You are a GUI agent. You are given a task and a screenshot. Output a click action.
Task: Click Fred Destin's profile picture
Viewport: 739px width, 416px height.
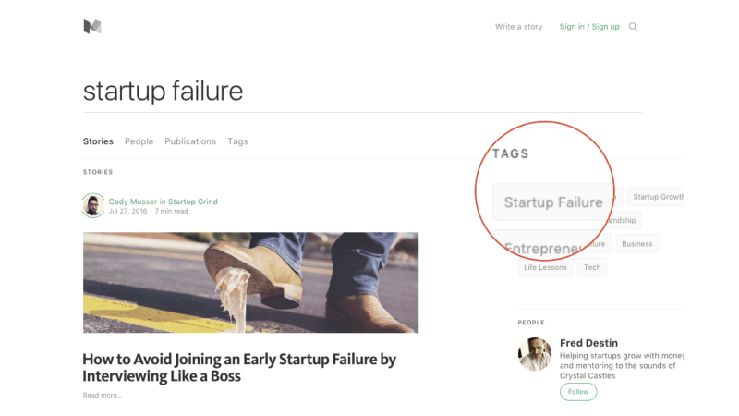(x=535, y=354)
